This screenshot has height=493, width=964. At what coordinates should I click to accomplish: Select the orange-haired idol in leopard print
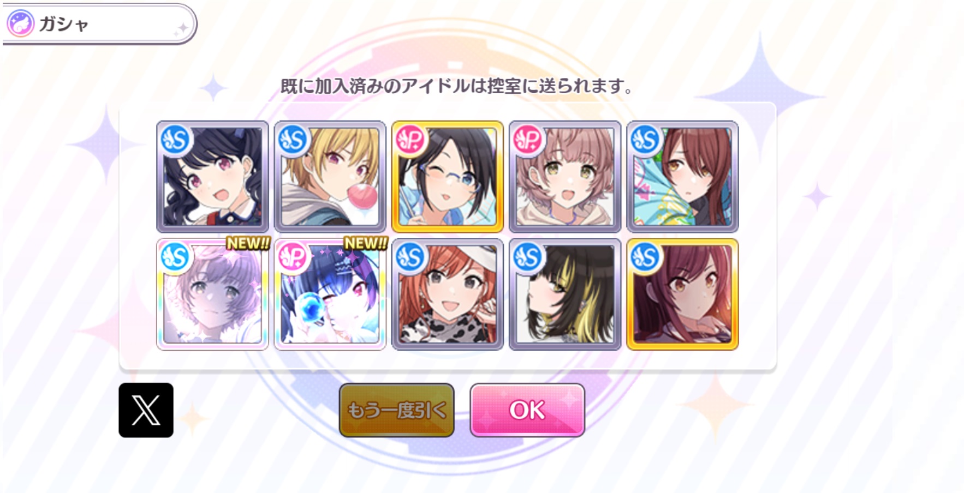[448, 294]
